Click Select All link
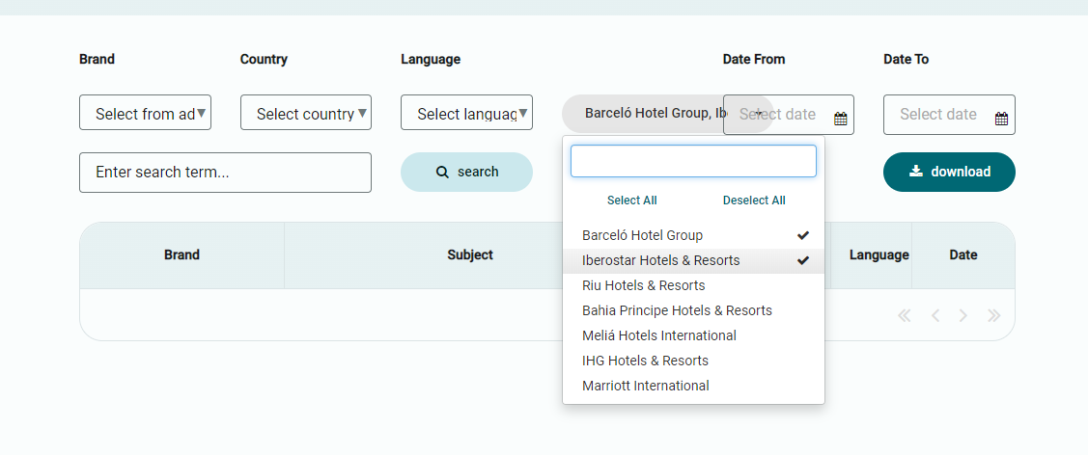Screen dimensions: 1088x455 (x=632, y=201)
